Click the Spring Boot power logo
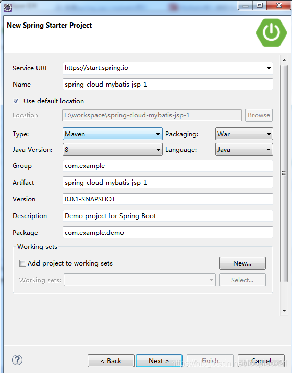 click(271, 32)
